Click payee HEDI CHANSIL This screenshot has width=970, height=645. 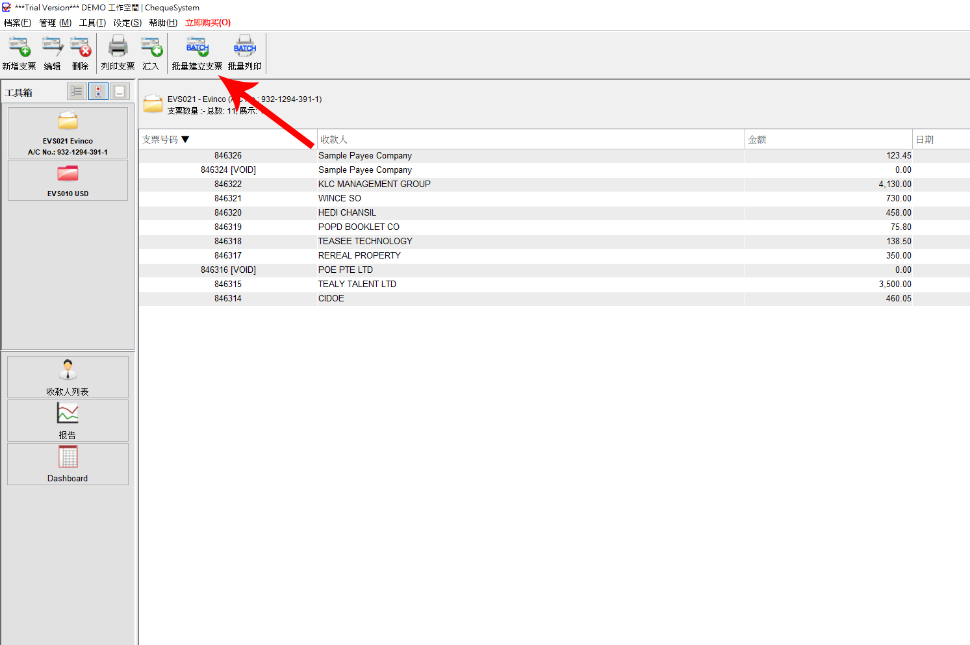(347, 213)
